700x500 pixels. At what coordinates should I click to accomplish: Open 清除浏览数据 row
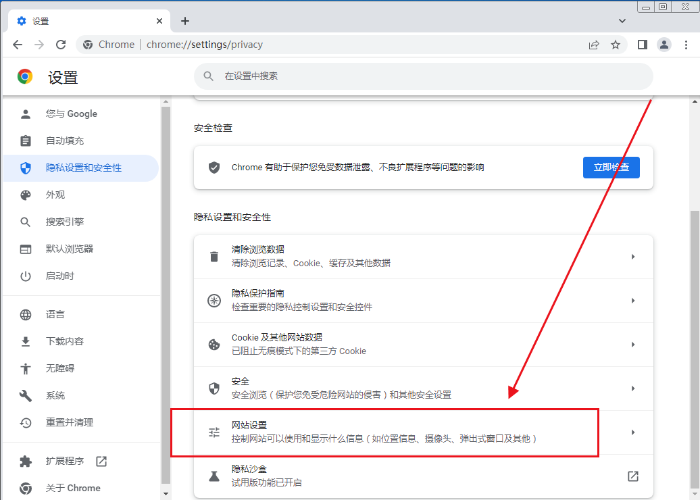coord(423,257)
